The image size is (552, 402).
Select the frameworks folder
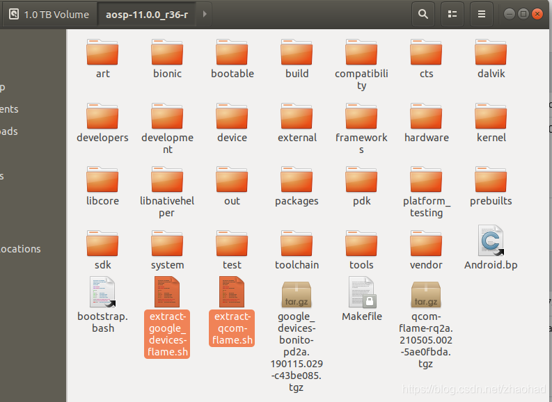click(361, 116)
